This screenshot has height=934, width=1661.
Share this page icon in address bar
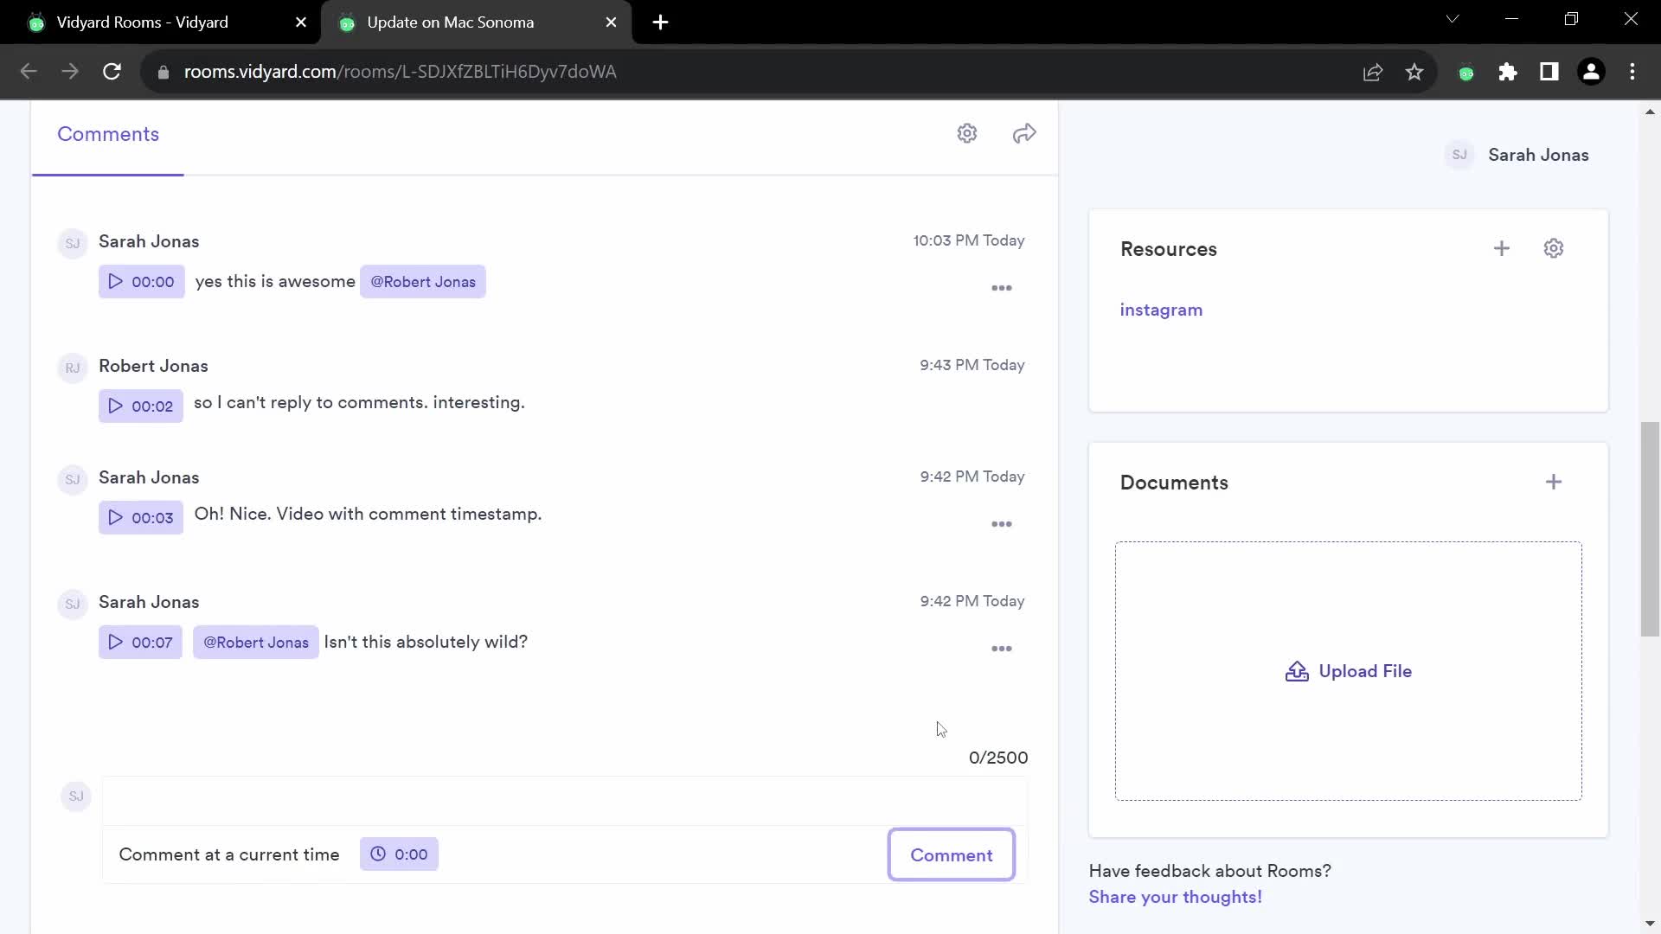1373,72
